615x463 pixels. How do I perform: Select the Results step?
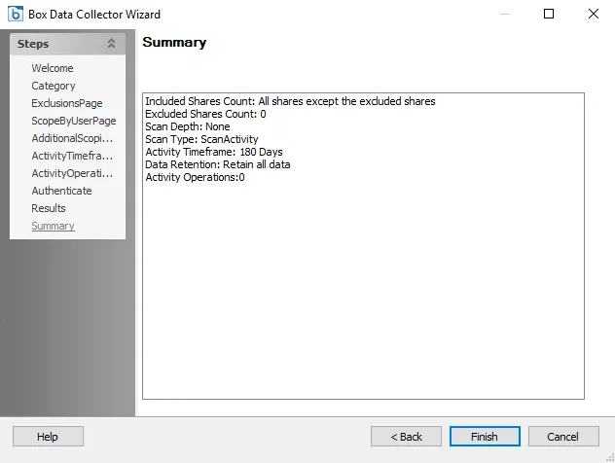tap(49, 208)
